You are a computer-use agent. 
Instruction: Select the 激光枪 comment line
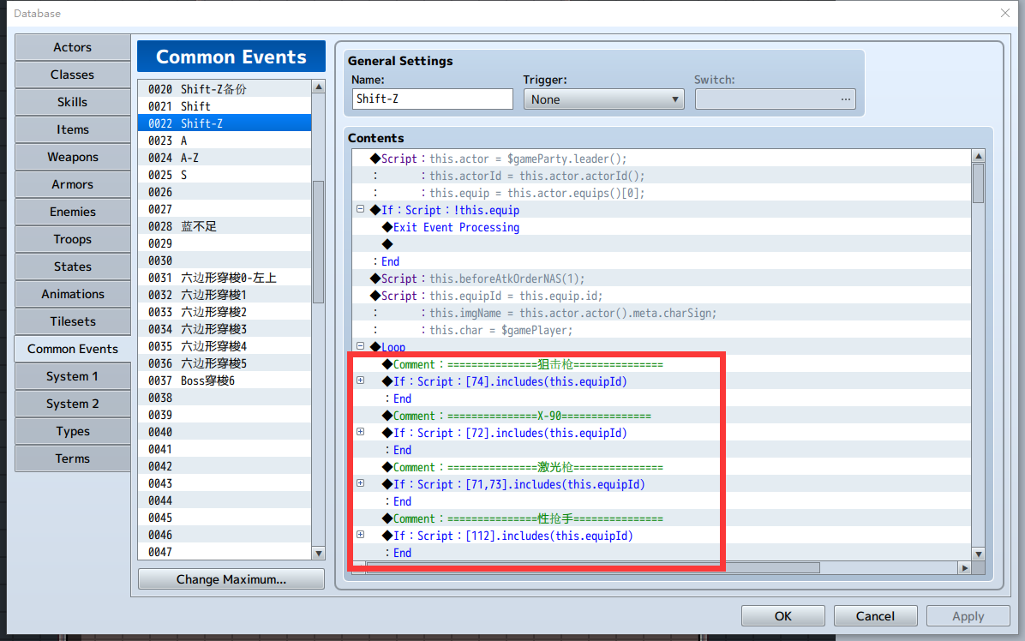coord(662,467)
